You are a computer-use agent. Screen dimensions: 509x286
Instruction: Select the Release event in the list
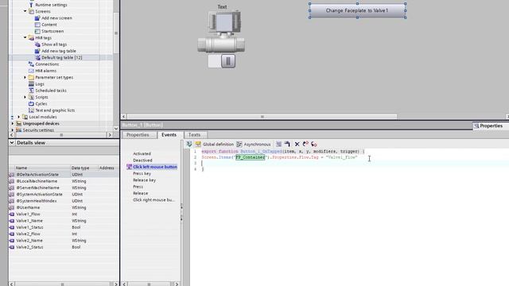click(x=141, y=193)
